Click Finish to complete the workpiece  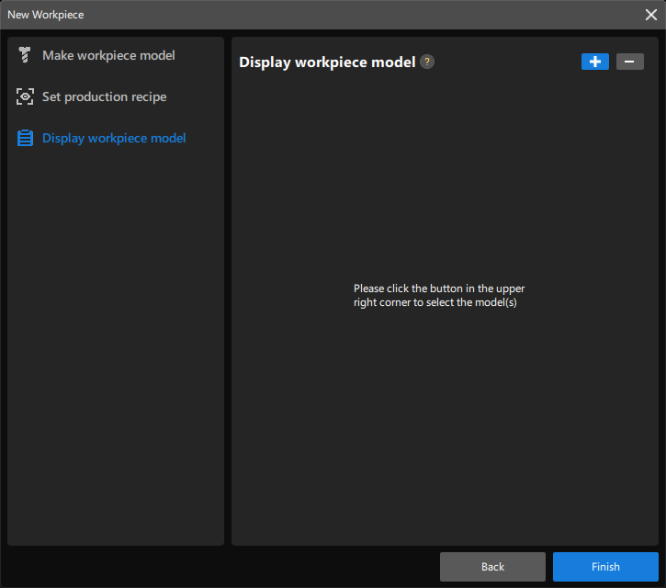[605, 566]
